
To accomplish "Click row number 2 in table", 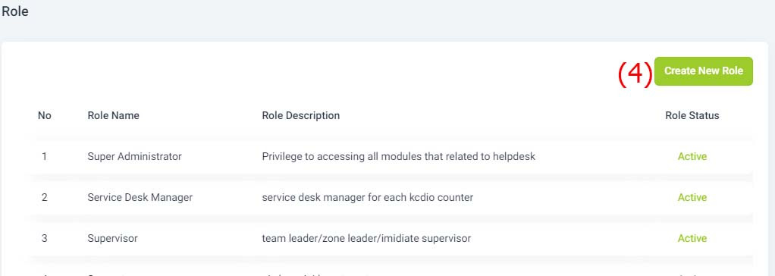I will pyautogui.click(x=45, y=197).
